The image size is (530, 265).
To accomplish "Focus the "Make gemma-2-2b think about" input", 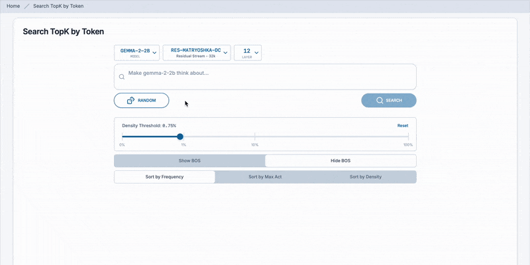I will tap(265, 76).
